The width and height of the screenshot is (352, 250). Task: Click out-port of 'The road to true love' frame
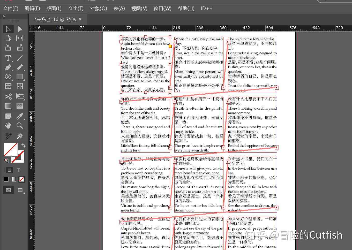[277, 88]
